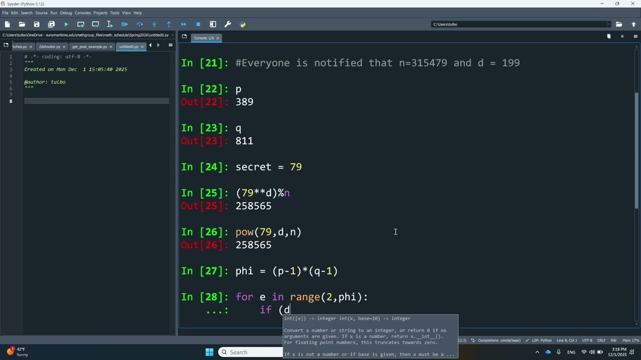Click Line 8, Col 1 status
641x360 pixels.
(x=567, y=340)
